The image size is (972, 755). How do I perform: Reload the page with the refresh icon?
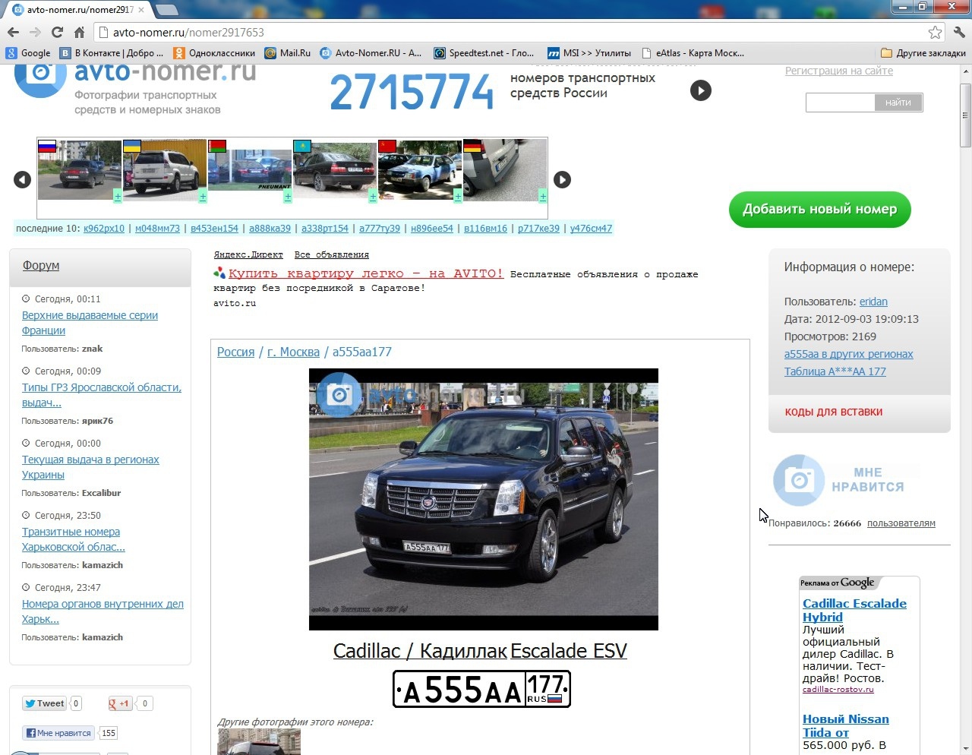coord(57,32)
